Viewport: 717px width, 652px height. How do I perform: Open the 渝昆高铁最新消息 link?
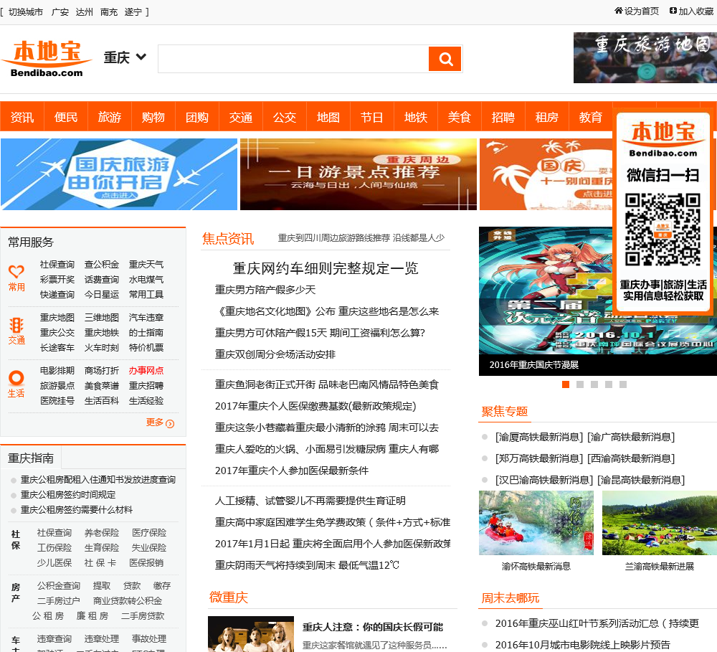pos(641,481)
